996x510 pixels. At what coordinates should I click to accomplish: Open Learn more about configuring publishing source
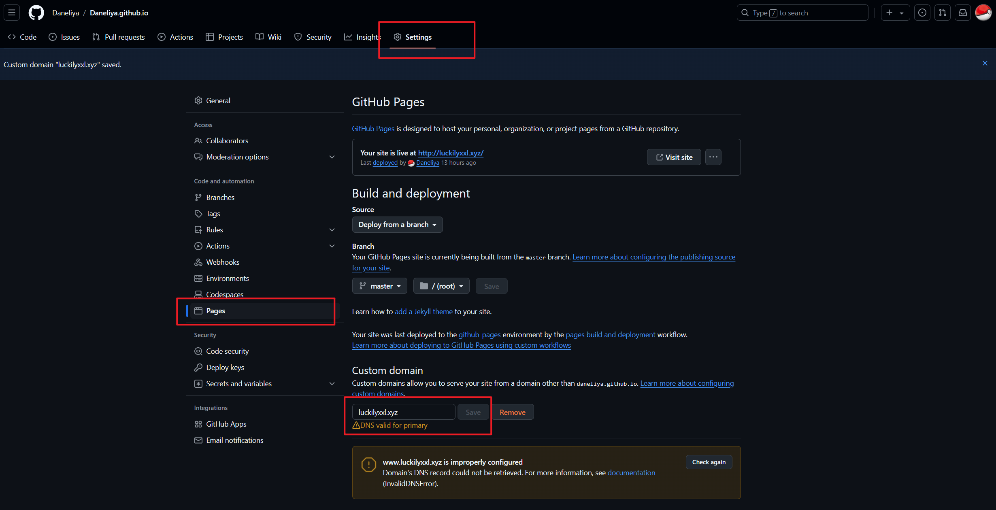[x=654, y=257]
